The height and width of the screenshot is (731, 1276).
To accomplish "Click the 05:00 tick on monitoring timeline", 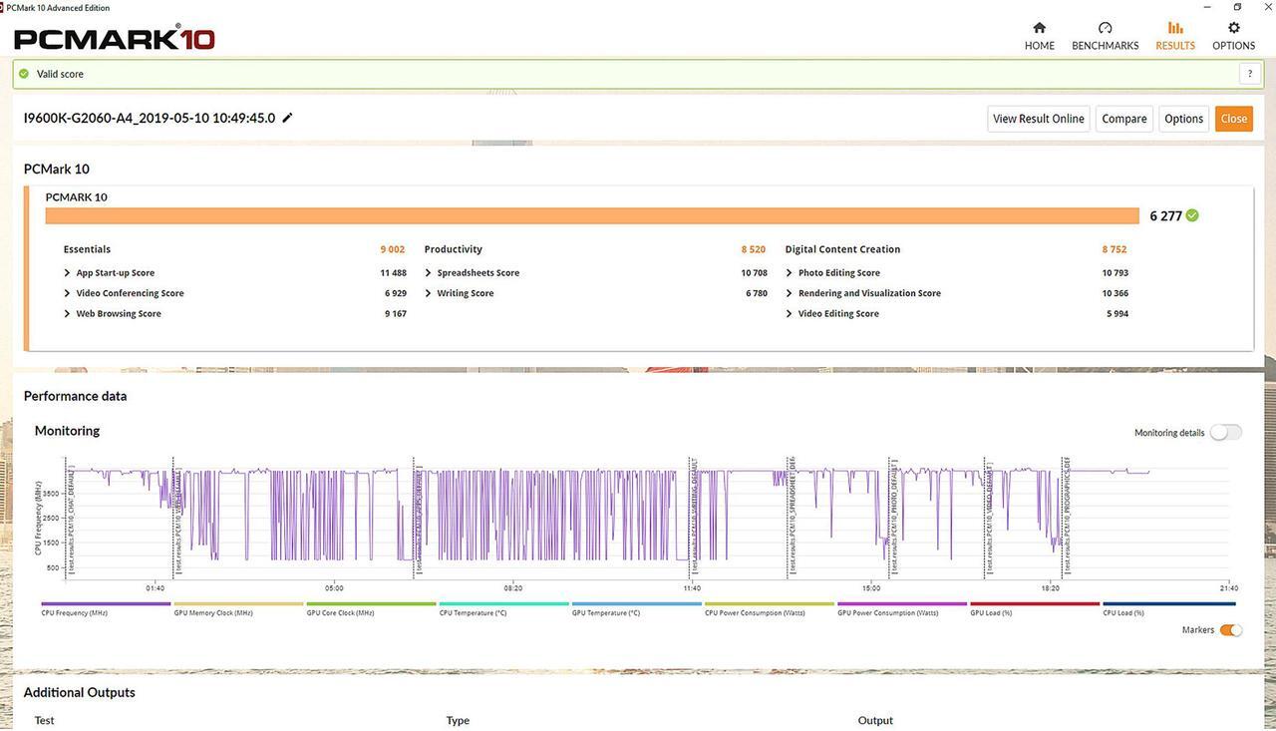I will point(333,588).
